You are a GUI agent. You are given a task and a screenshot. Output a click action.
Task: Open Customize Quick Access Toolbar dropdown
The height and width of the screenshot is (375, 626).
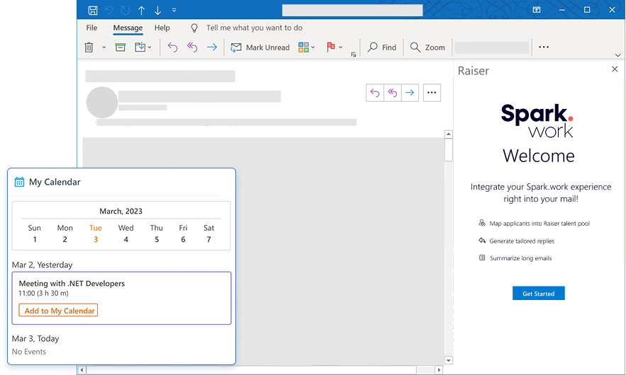click(174, 11)
